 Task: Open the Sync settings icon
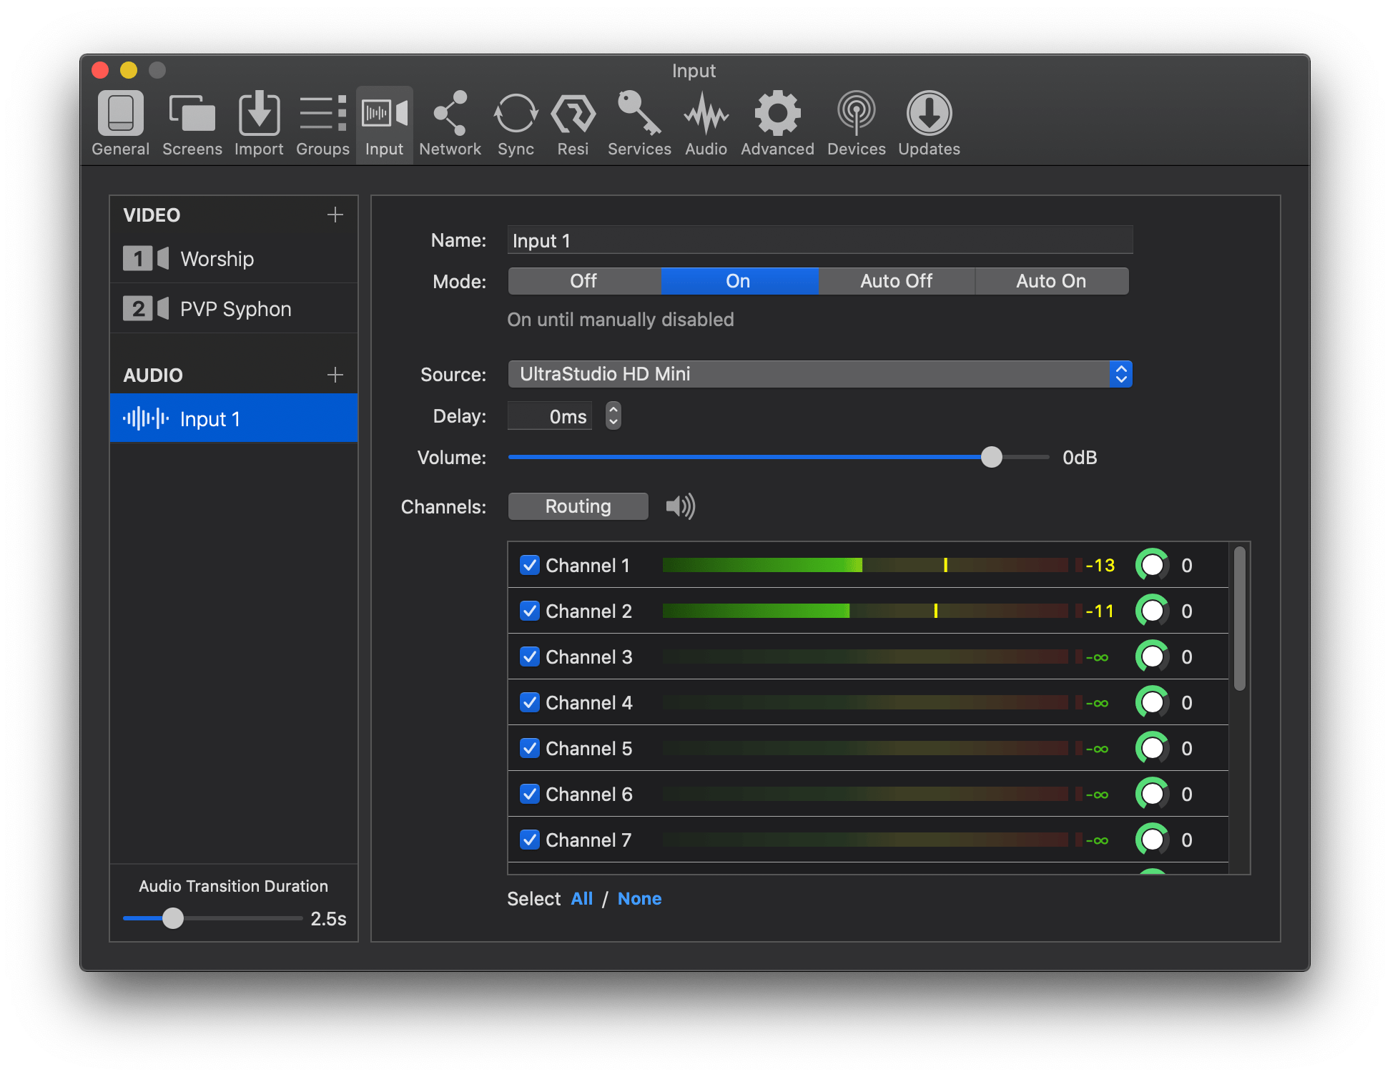(516, 123)
